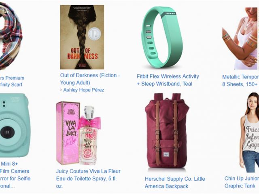Follow the Ashley Hope Pérez author link

[84, 90]
